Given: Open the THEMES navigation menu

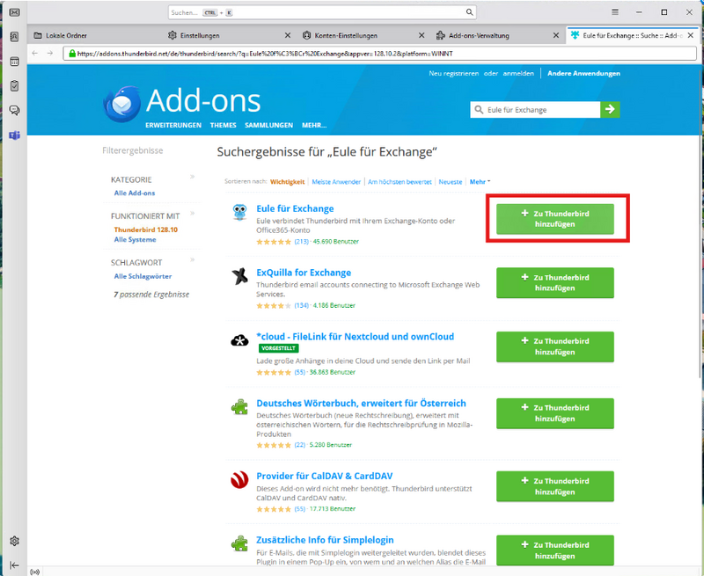Looking at the screenshot, I should (x=224, y=125).
